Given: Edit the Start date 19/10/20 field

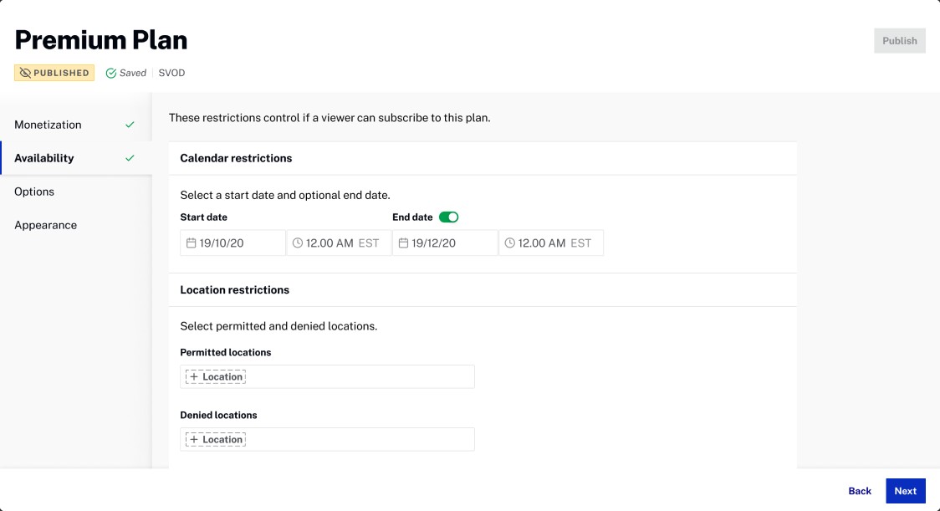Looking at the screenshot, I should click(x=232, y=243).
